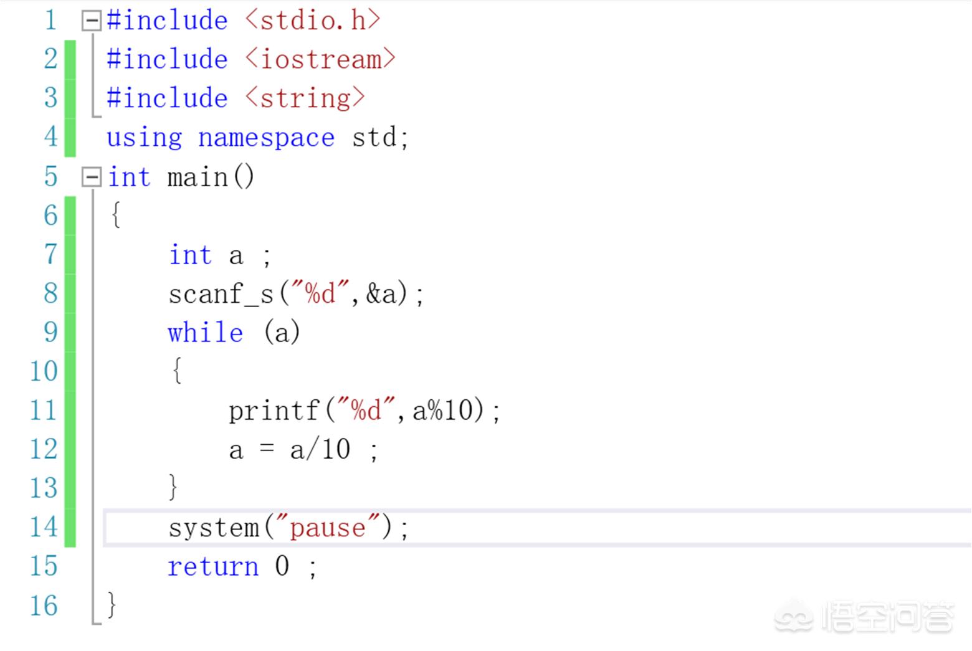Collapse the include block at line 1
Viewport: 972px width, 651px height.
91,20
